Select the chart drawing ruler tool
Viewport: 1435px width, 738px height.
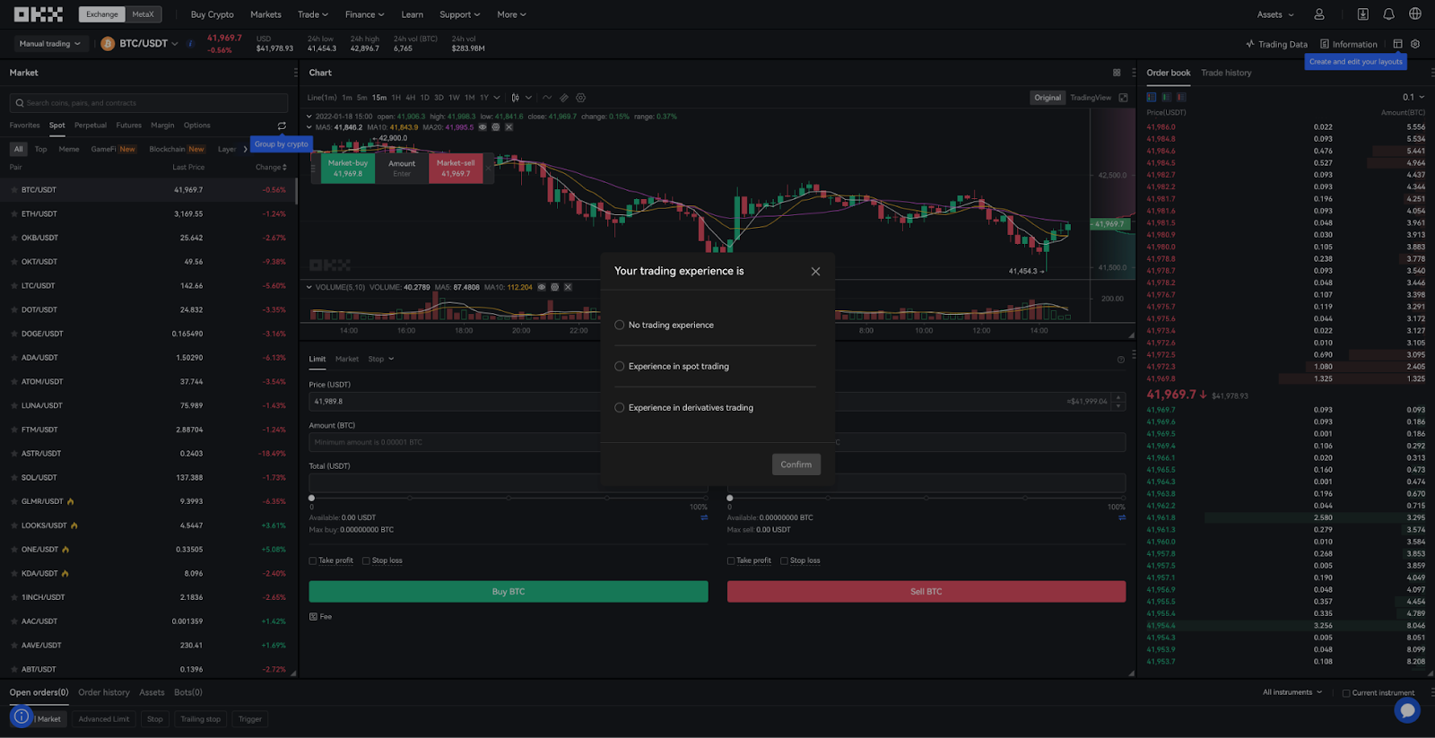(564, 98)
